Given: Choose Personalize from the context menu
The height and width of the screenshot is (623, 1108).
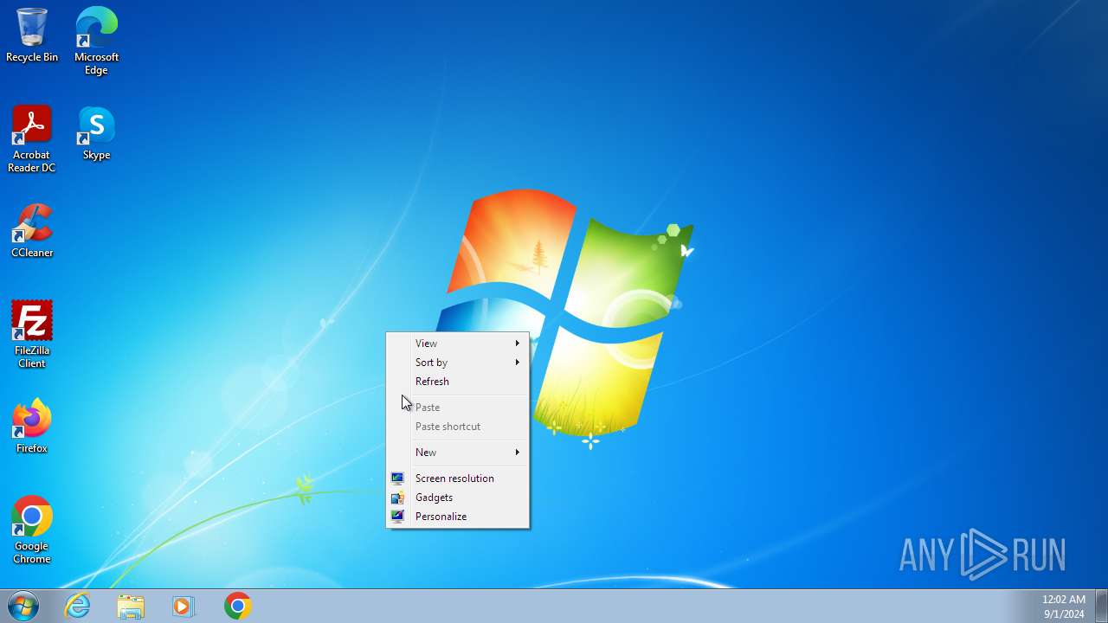Looking at the screenshot, I should coord(457,517).
